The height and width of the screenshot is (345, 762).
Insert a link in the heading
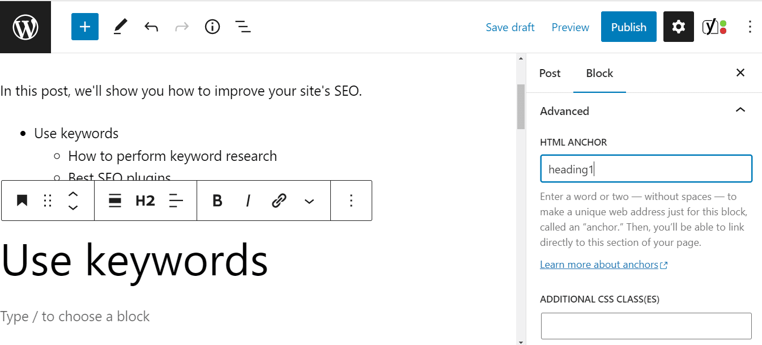(x=279, y=201)
